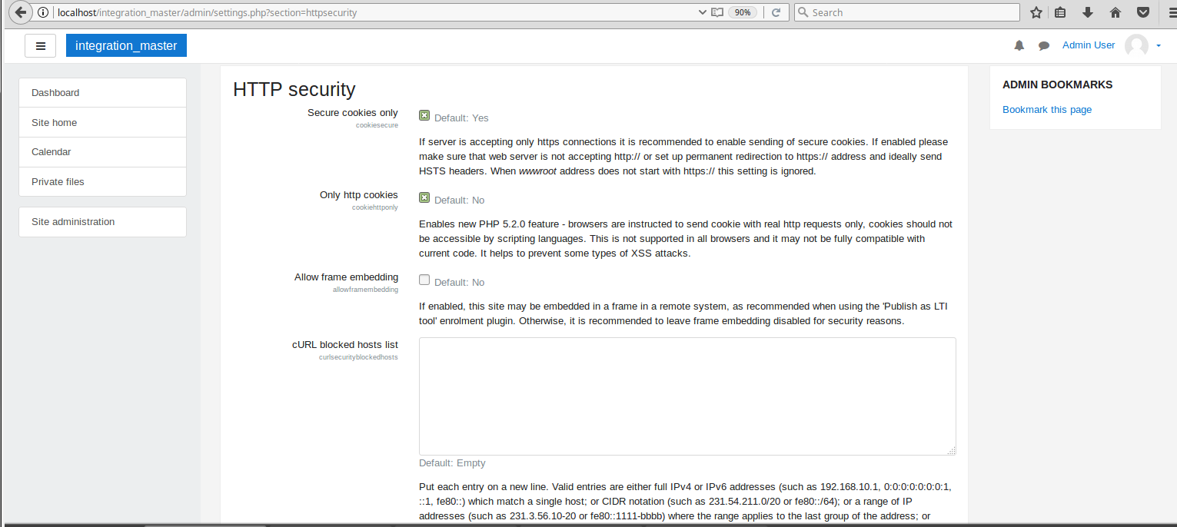1177x527 pixels.
Task: Click the 'Default: Yes' text
Action: pos(461,118)
